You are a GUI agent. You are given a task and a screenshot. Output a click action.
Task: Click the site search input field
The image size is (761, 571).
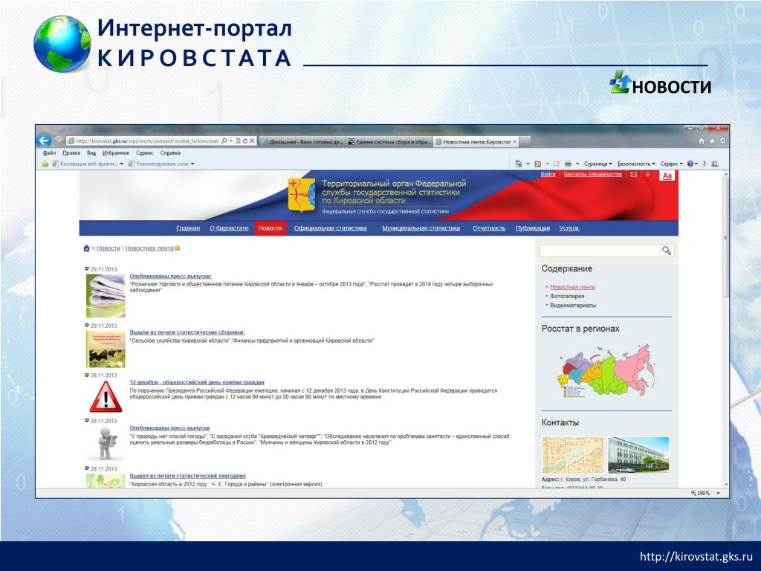(600, 251)
